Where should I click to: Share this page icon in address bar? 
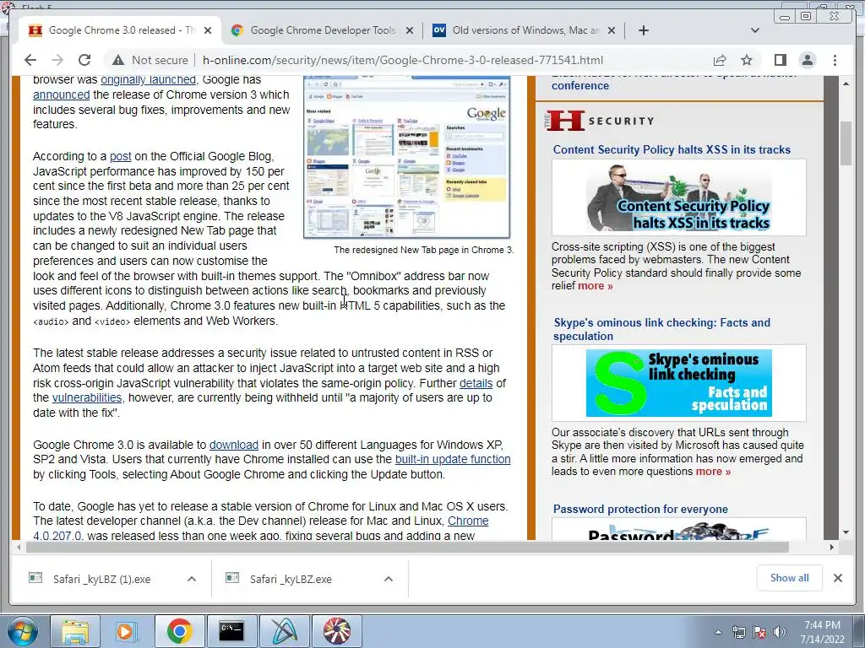tap(720, 60)
